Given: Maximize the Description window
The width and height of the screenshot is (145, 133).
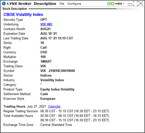Looking at the screenshot, I should point(135,3).
